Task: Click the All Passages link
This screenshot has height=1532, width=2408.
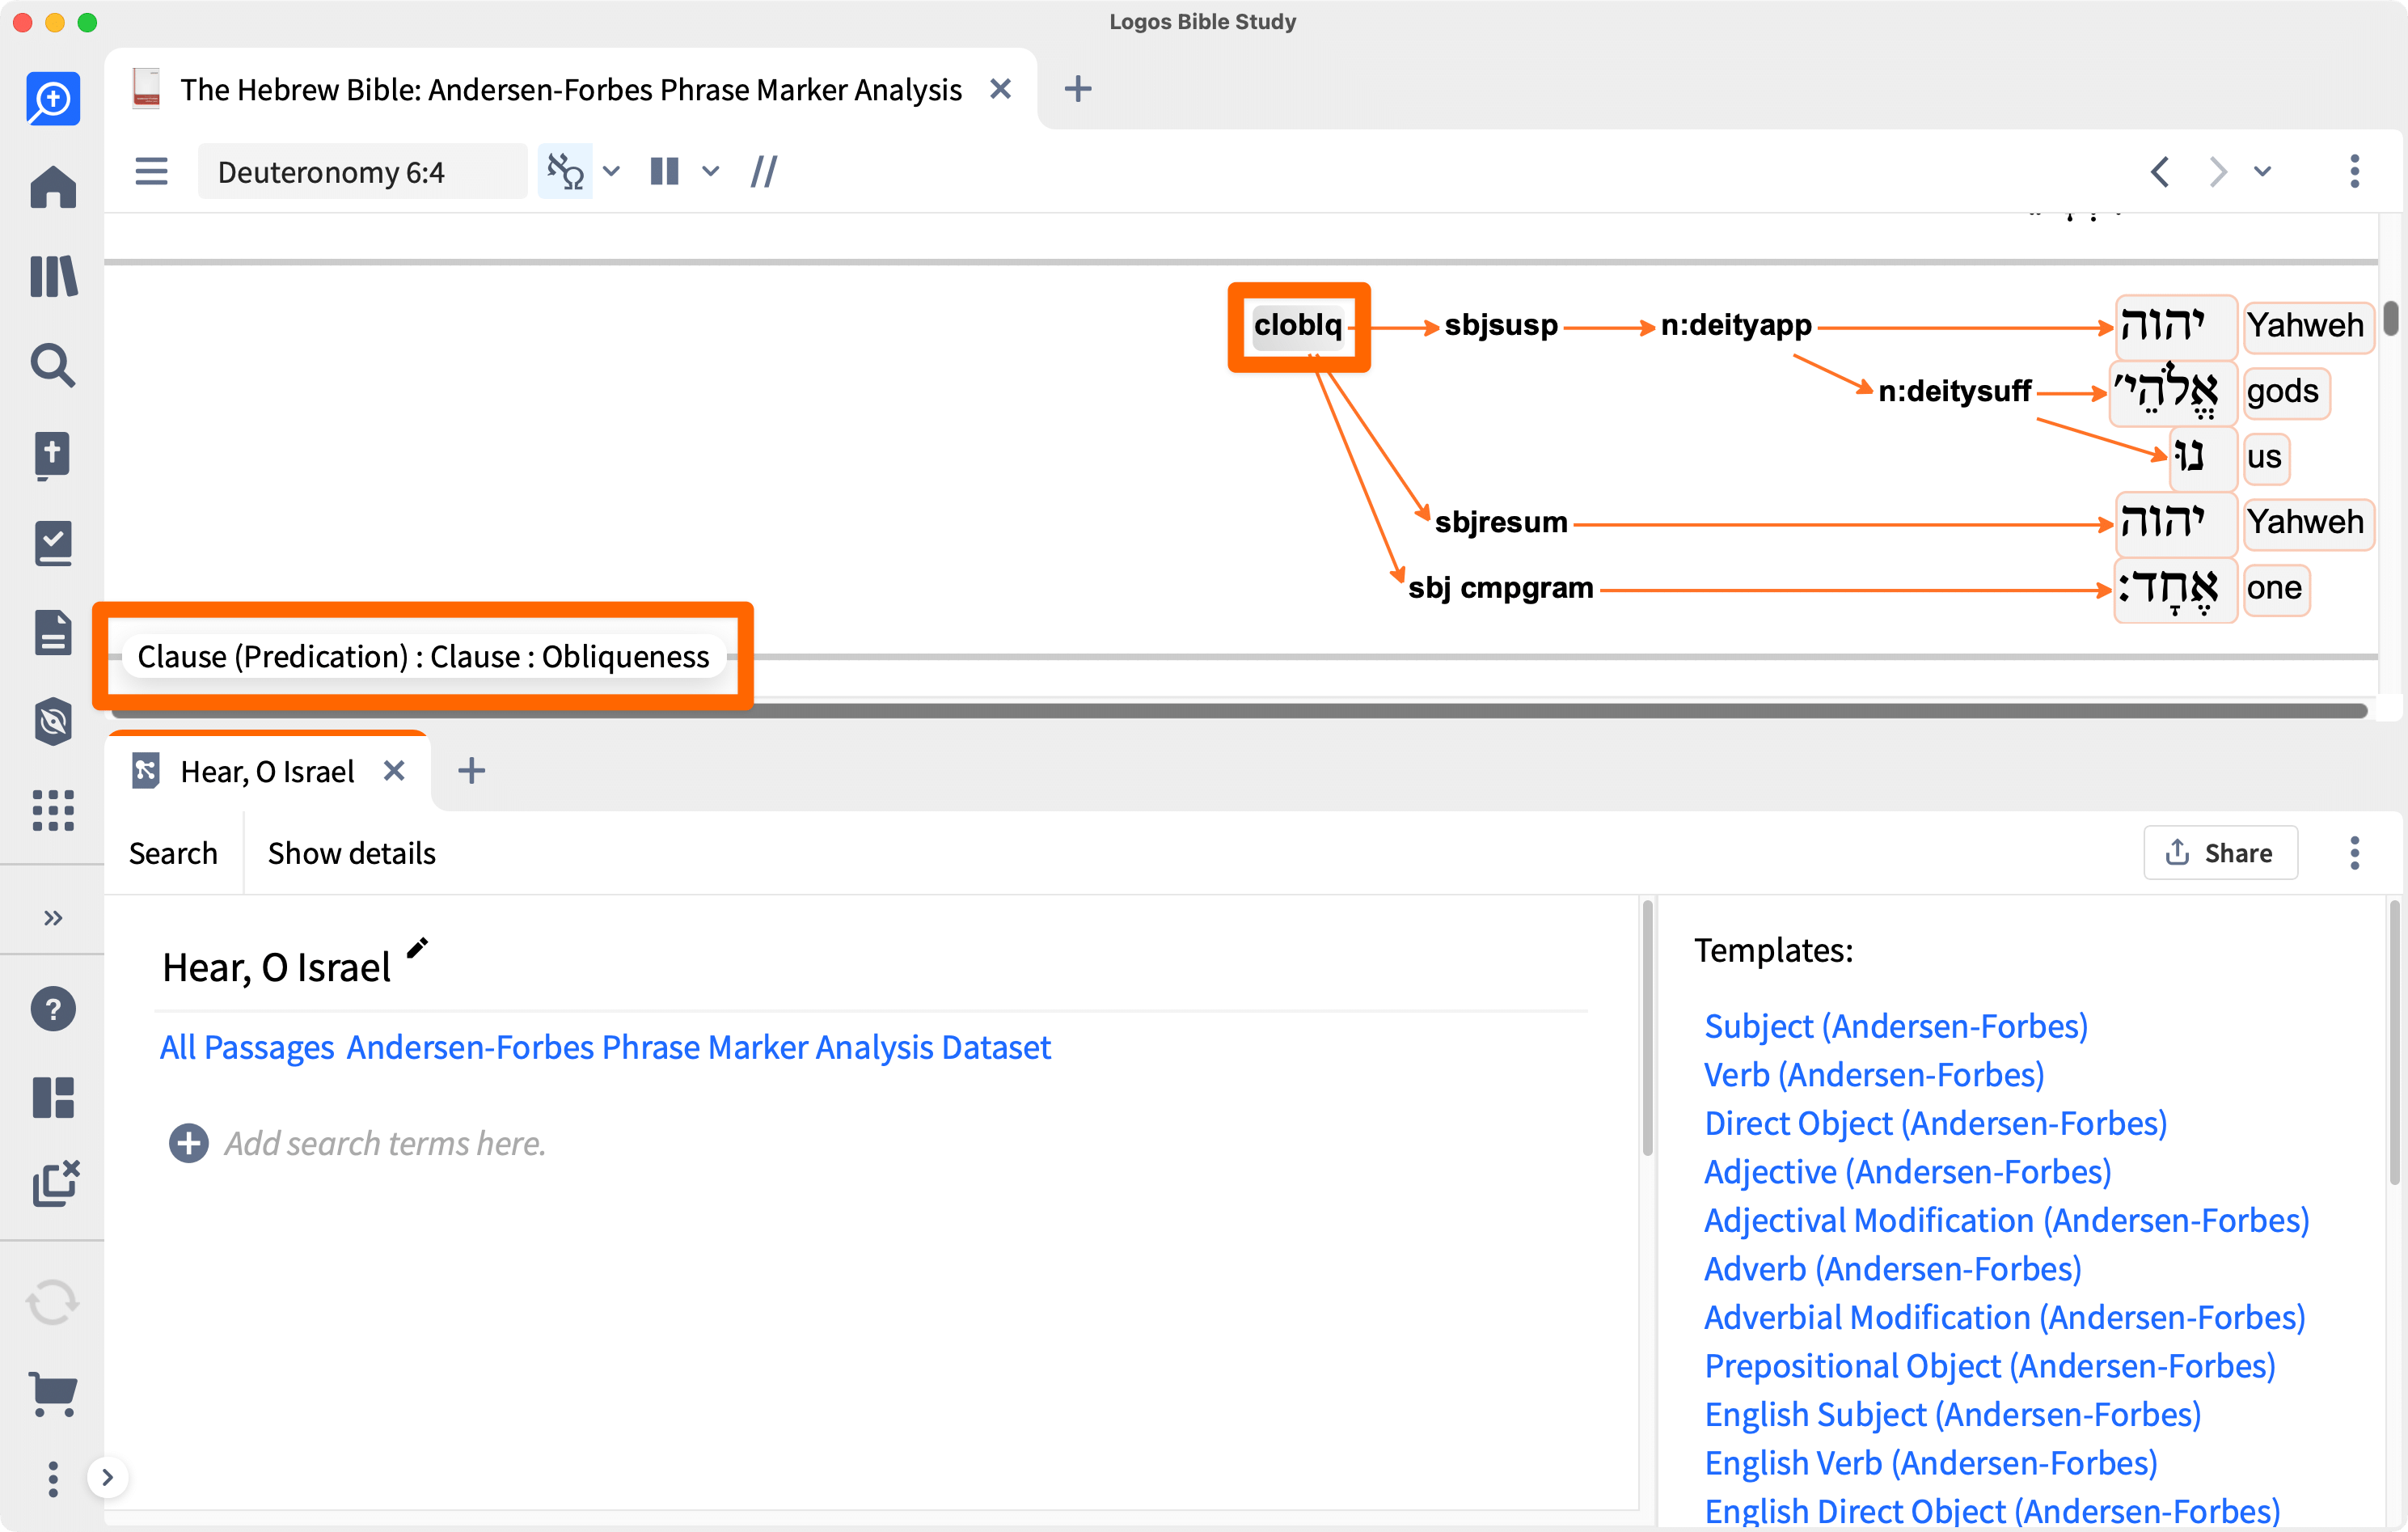Action: 247,1047
